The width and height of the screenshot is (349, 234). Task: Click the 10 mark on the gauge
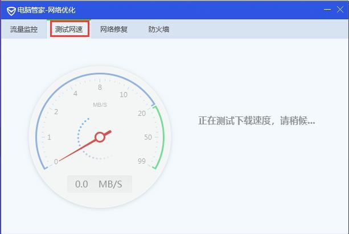click(124, 95)
